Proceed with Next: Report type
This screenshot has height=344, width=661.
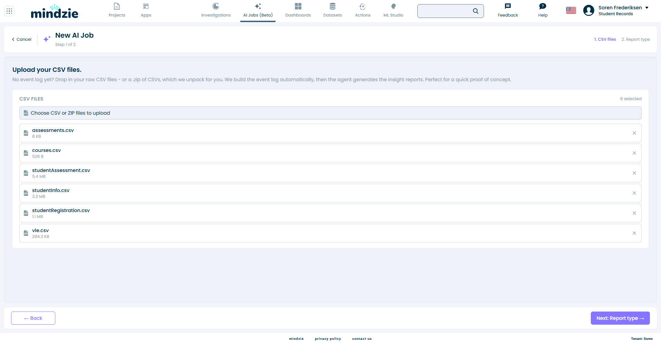tap(620, 318)
